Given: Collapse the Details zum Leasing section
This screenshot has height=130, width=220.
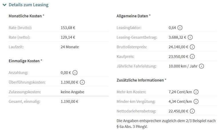Looking at the screenshot, I should [x=4, y=5].
